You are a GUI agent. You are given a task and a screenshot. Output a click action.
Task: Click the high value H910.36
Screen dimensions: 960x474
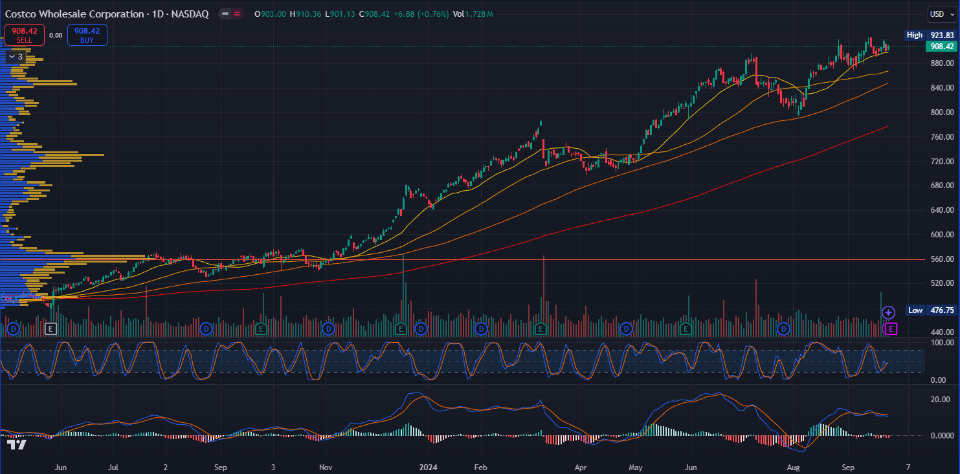[x=305, y=14]
